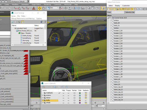Toggle Spinner Snap in main toolbar
Viewport: 147px width, 110px height.
(27, 8)
